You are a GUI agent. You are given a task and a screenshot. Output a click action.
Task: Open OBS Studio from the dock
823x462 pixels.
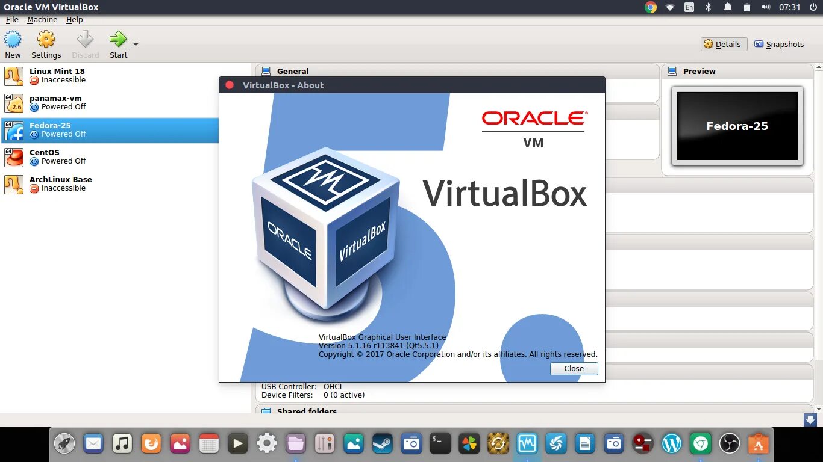[x=730, y=444]
